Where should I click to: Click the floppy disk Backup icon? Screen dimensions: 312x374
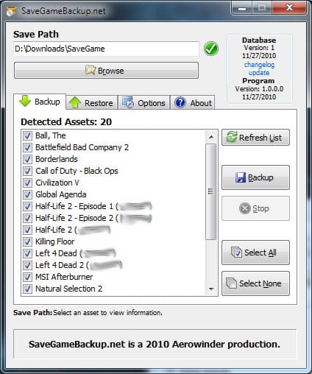click(x=241, y=177)
